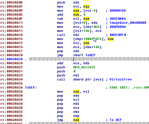Select the highlighted eax in 'mov eax, esi'
The image size is (149, 124).
[x=76, y=92]
